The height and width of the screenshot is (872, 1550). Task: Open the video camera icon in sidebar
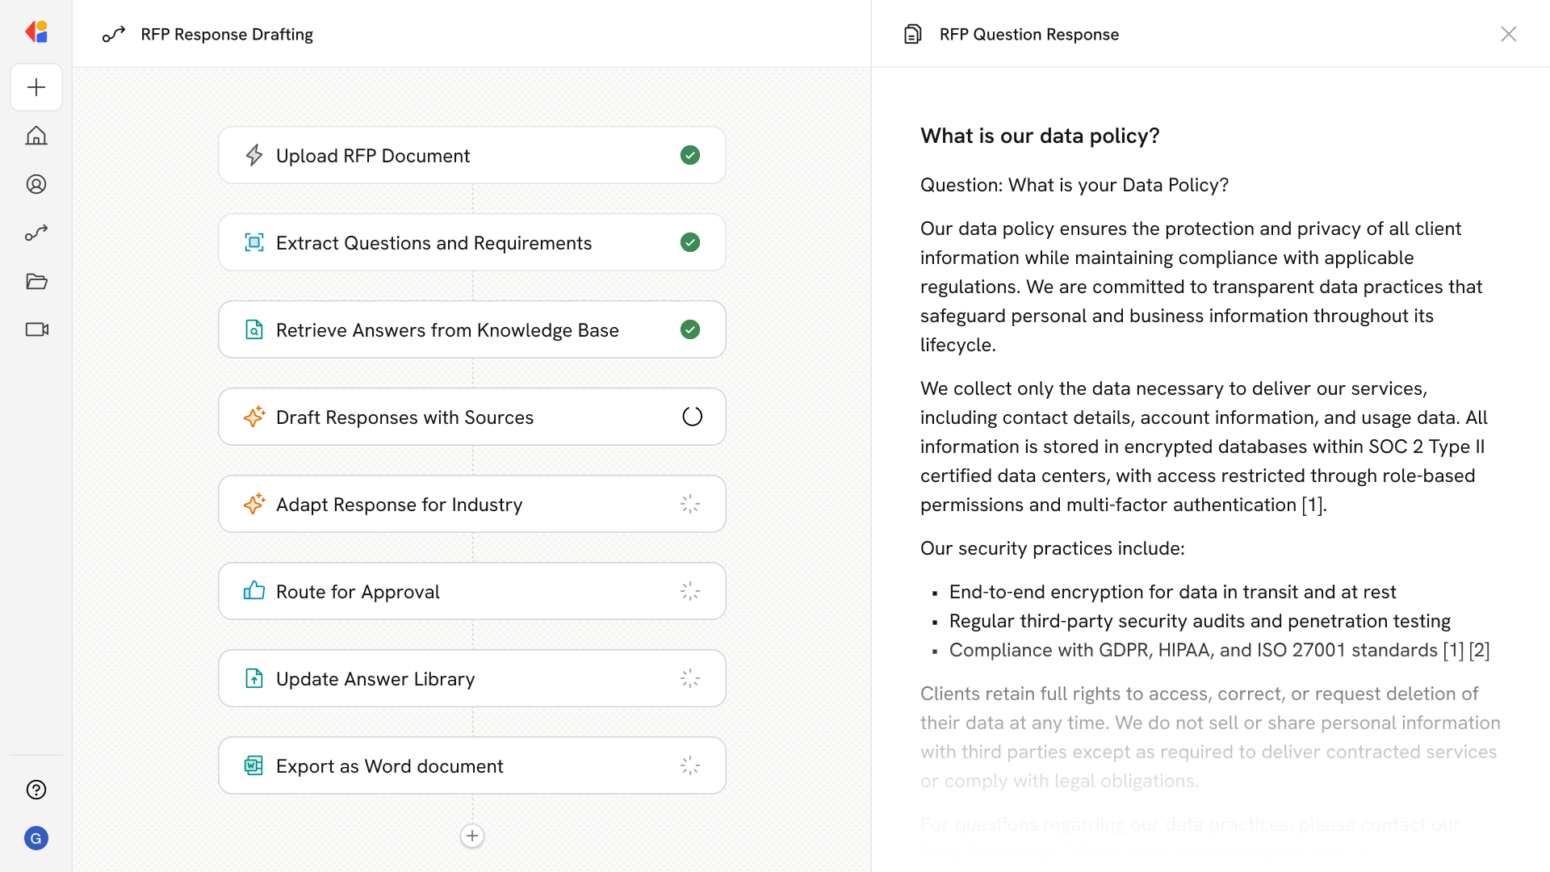coord(36,329)
